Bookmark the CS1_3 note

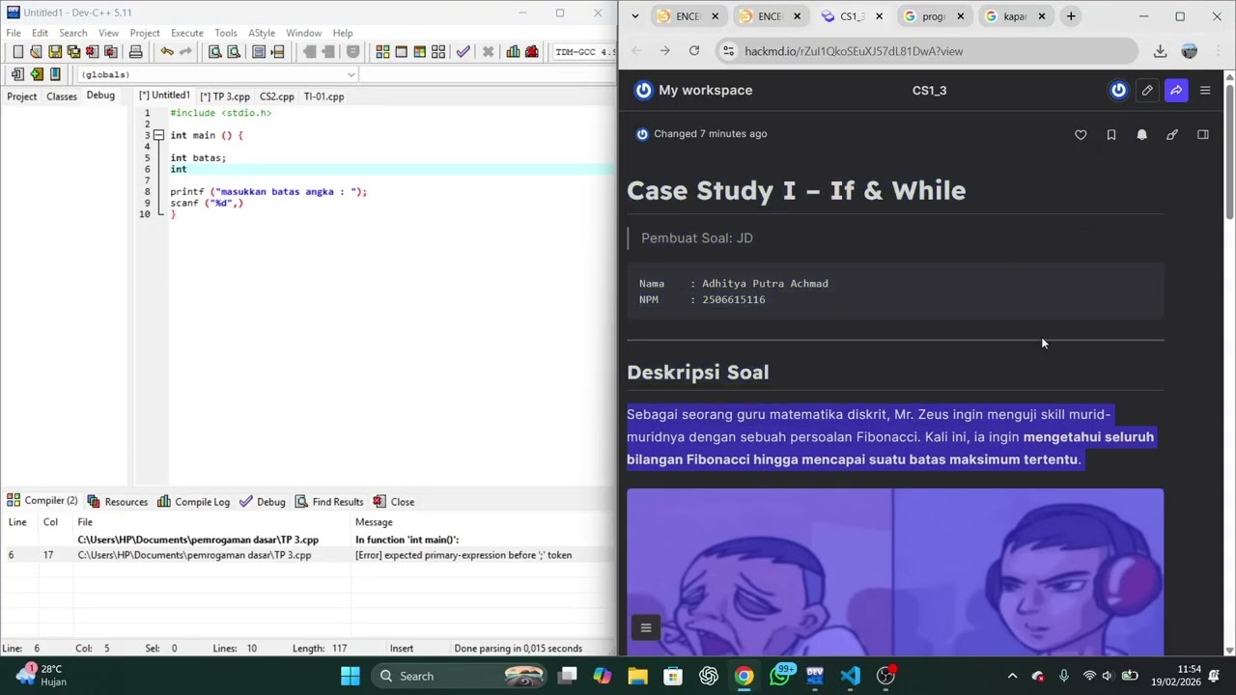pos(1111,135)
